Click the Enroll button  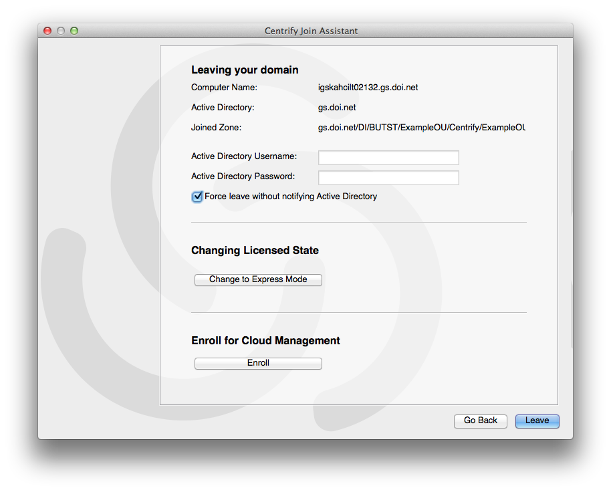tap(258, 363)
